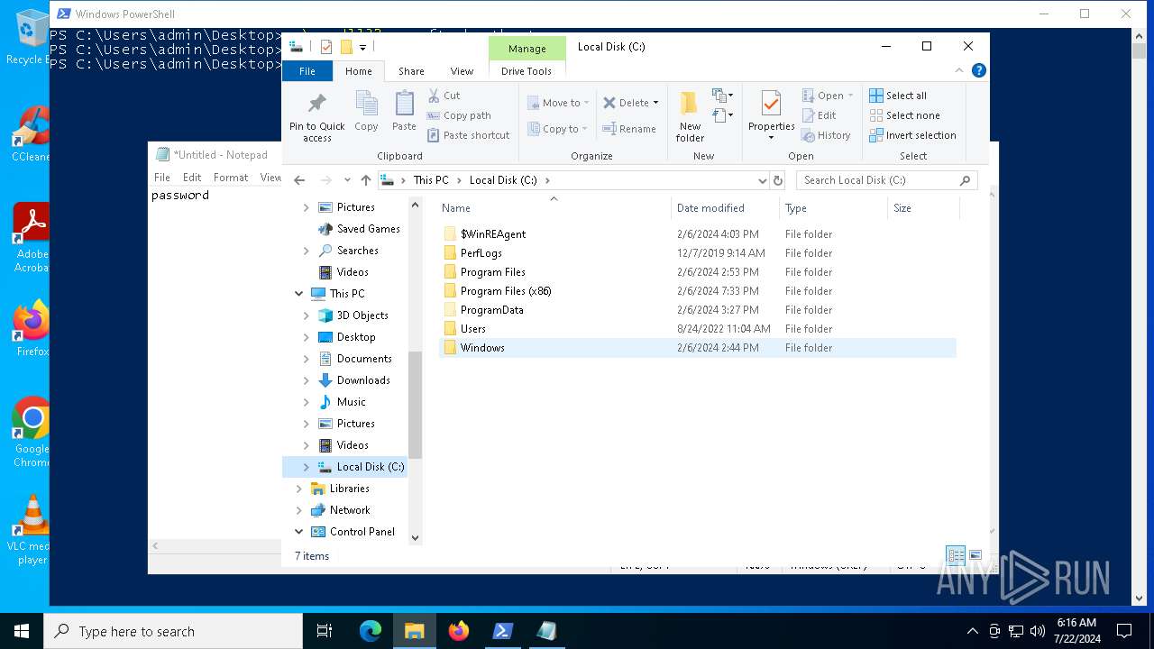This screenshot has height=649, width=1154.
Task: Open recent locations dropdown arrow
Action: 347,180
